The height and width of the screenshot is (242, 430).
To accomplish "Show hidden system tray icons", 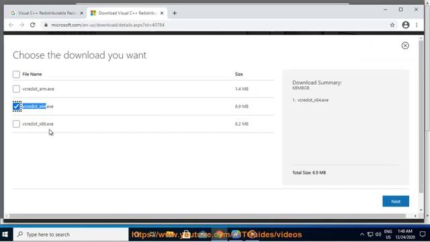I will click(362, 235).
